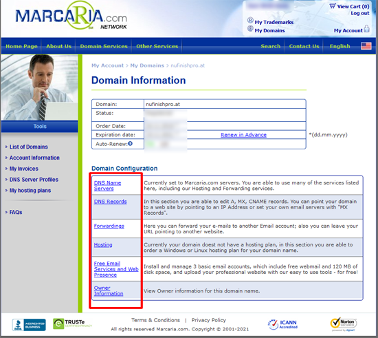Click the Status label
The width and height of the screenshot is (378, 338).
(x=104, y=113)
